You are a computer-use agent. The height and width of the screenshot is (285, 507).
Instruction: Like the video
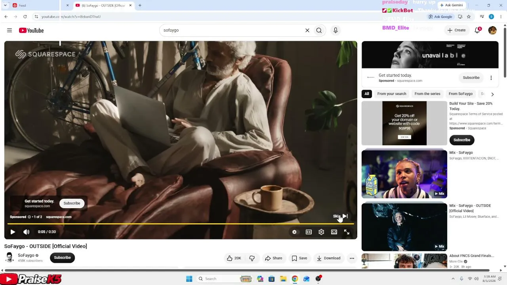click(x=234, y=258)
